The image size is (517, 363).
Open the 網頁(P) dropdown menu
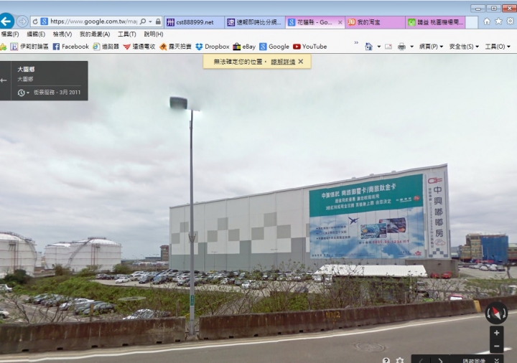pos(432,47)
